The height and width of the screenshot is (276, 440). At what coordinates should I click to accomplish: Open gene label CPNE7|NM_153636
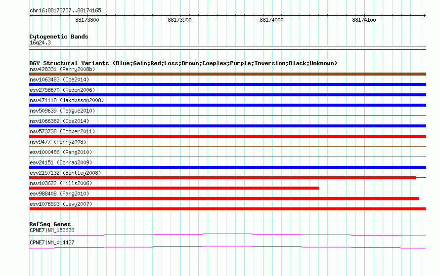[x=52, y=230]
